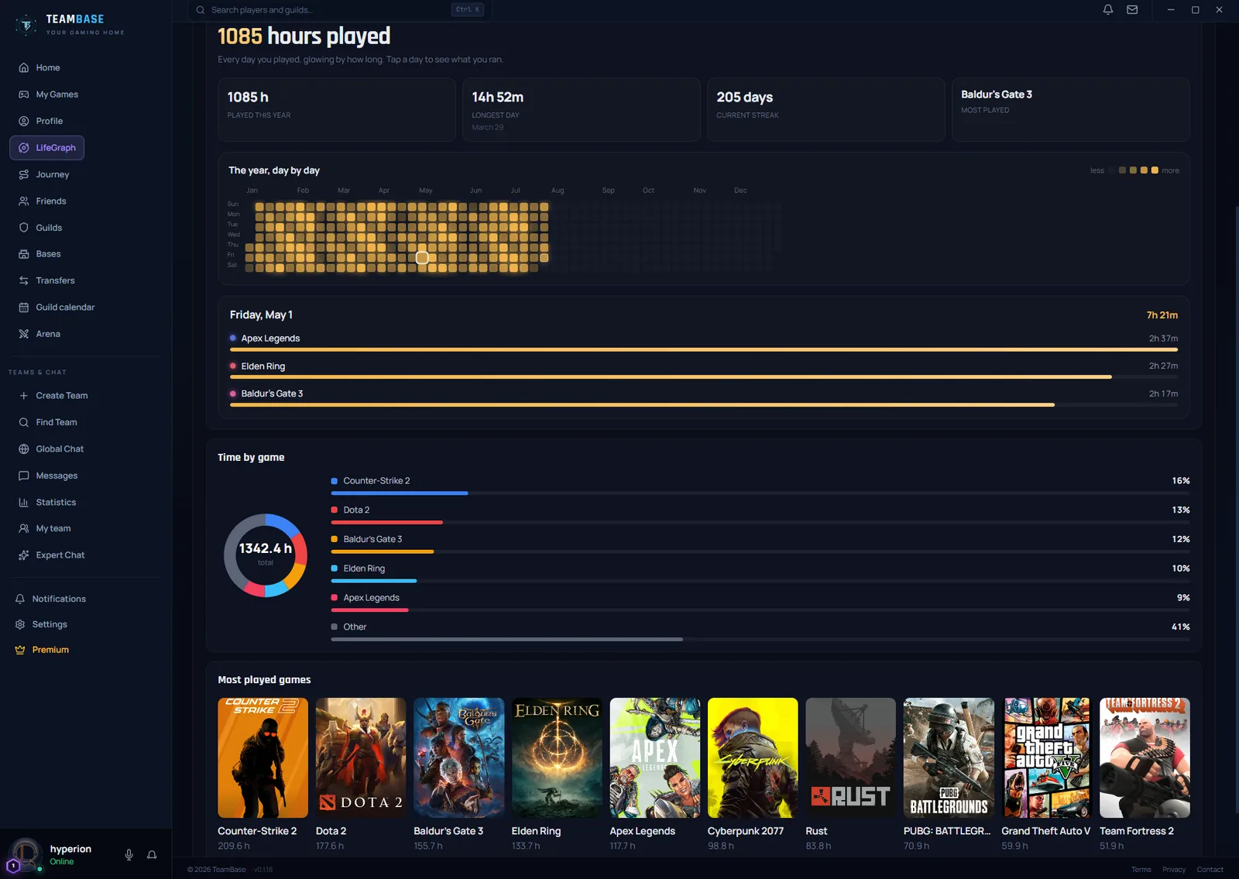
Task: Focus the Search players and guilds field
Action: click(x=338, y=10)
